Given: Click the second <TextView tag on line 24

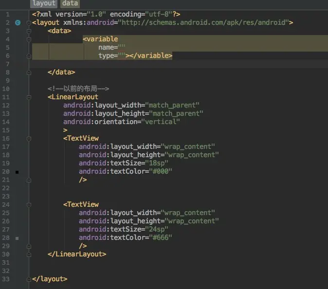Looking at the screenshot, I should click(x=81, y=204).
